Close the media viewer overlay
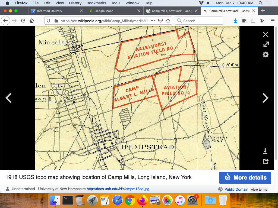 266,34
